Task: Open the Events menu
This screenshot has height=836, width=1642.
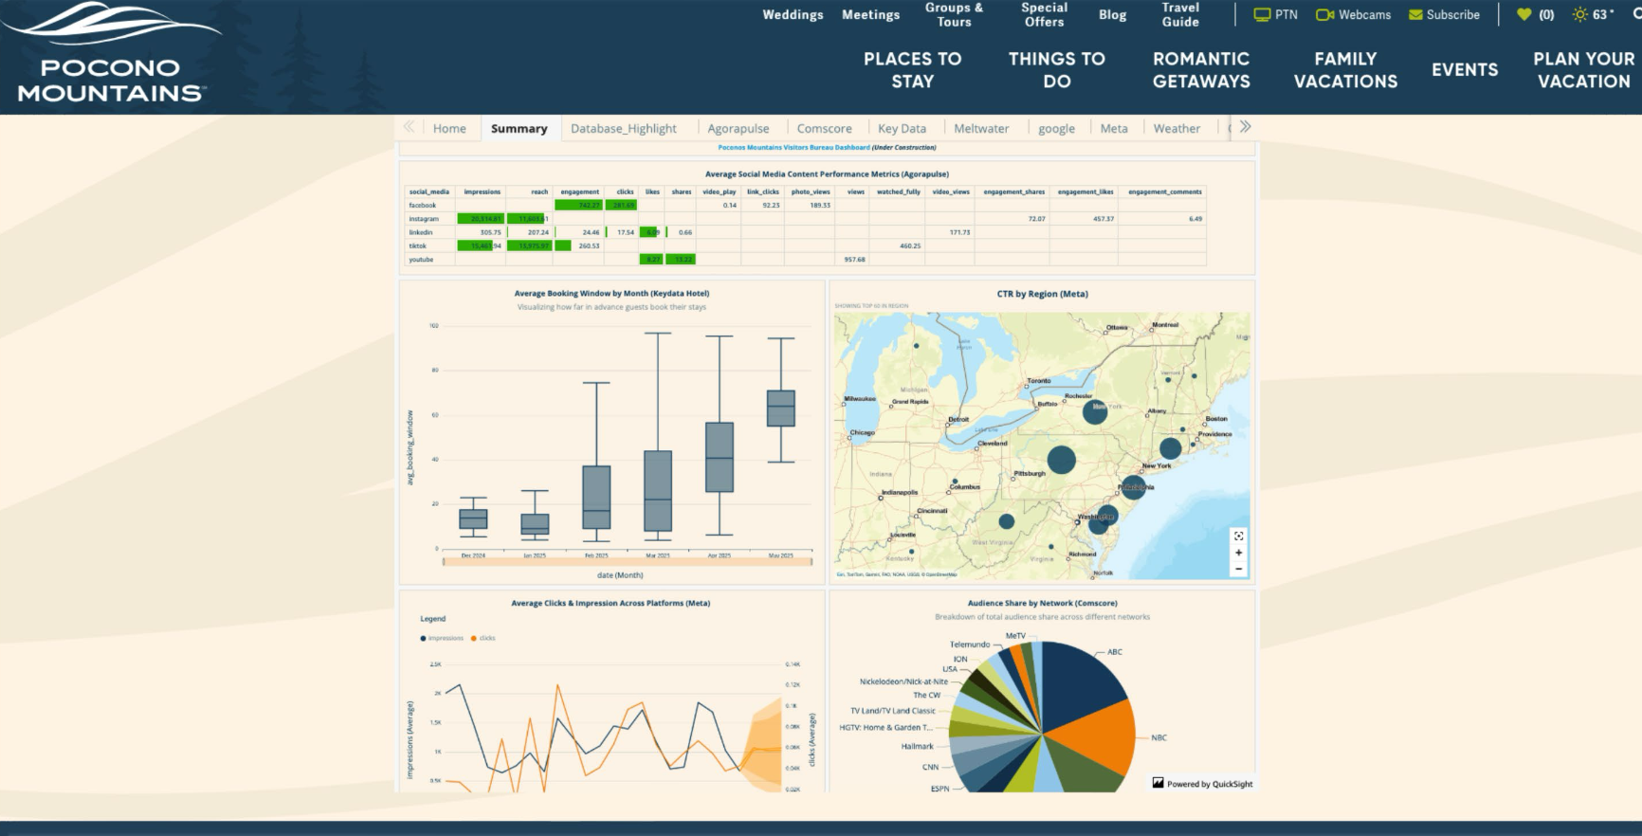Action: pos(1465,70)
